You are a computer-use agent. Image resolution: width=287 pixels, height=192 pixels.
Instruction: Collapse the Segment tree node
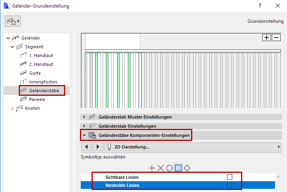point(12,47)
